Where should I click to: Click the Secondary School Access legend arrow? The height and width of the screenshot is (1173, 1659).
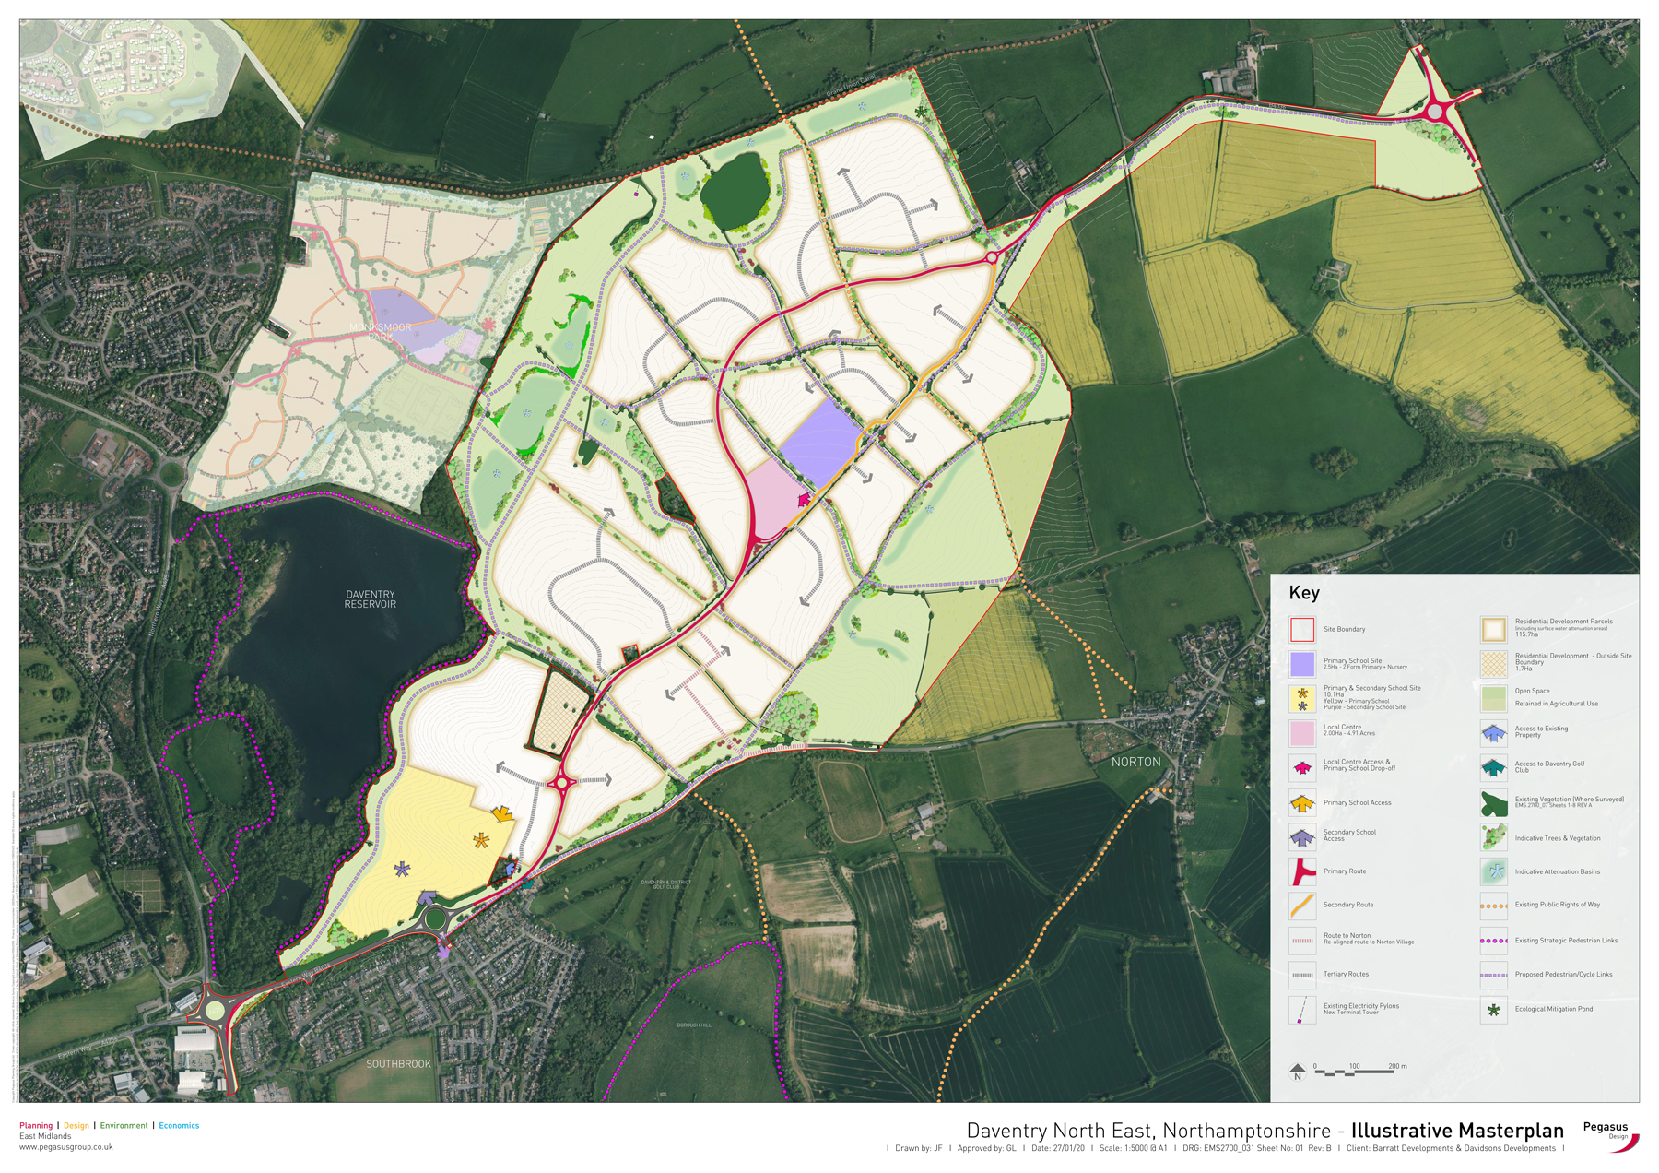[1301, 836]
